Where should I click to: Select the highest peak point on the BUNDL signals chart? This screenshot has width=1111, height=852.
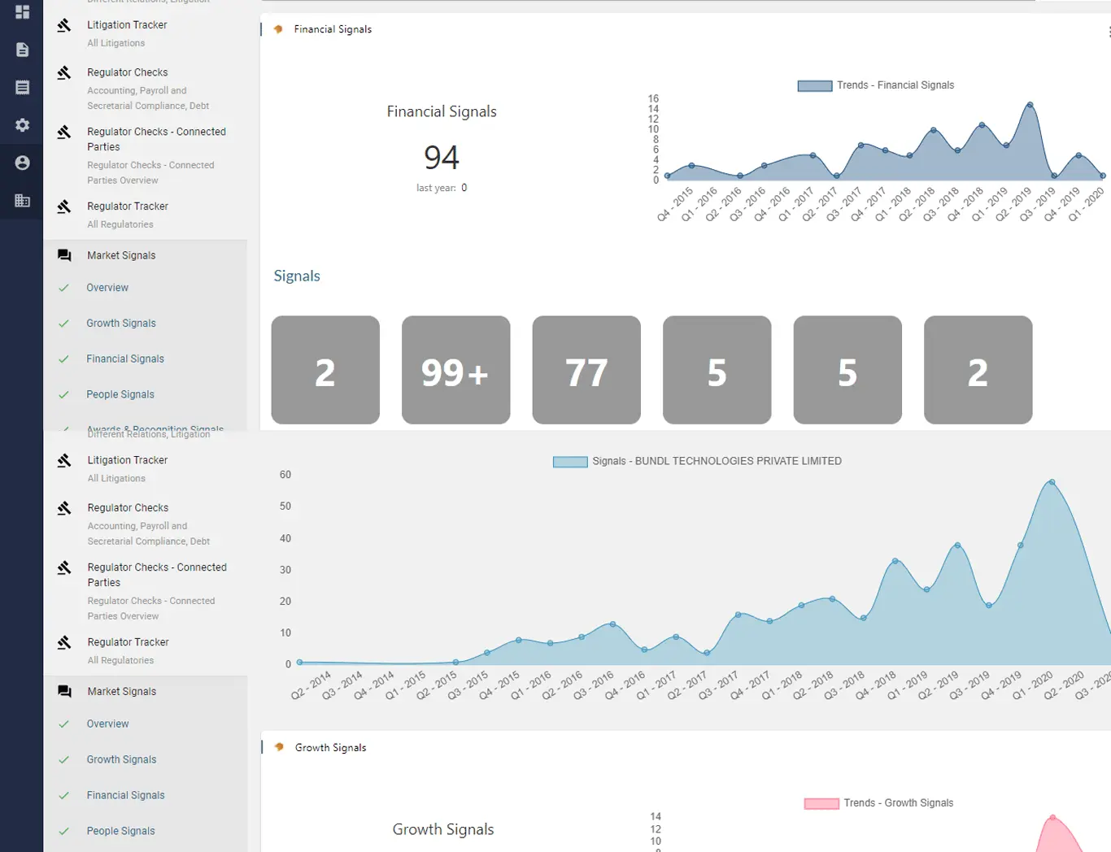click(1052, 482)
